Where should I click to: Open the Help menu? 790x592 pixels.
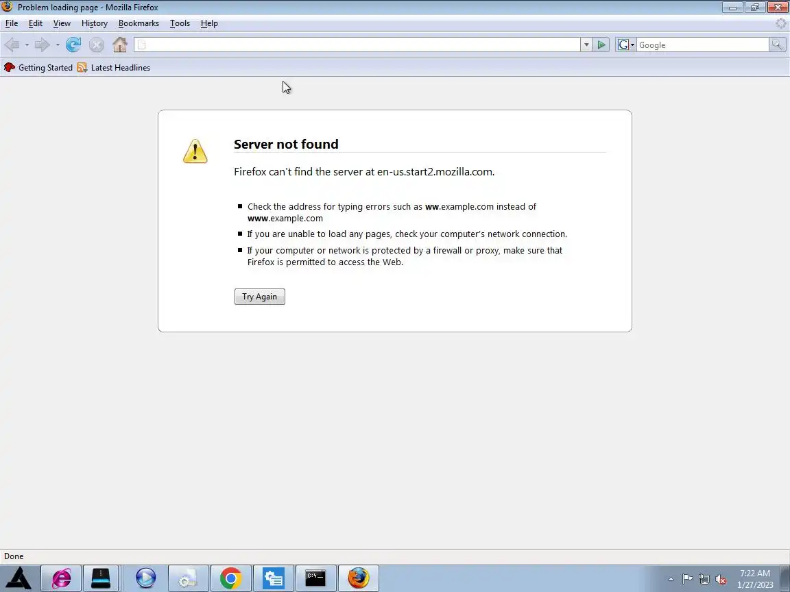209,23
